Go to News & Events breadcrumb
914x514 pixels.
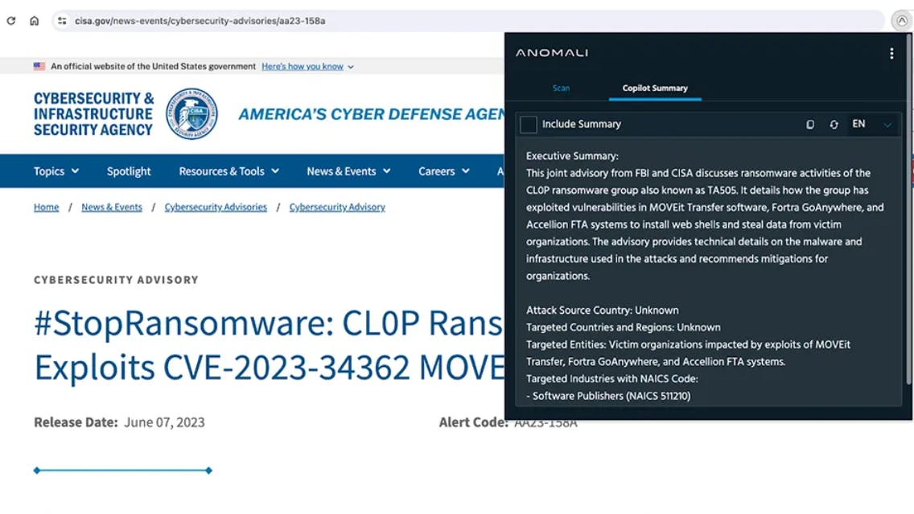[111, 207]
